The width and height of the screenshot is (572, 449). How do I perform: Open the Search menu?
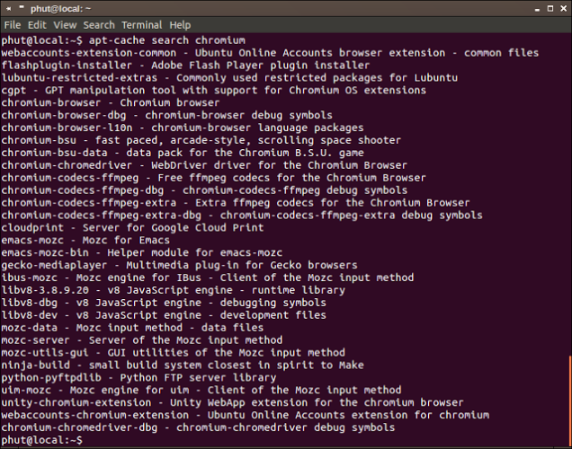[x=99, y=25]
